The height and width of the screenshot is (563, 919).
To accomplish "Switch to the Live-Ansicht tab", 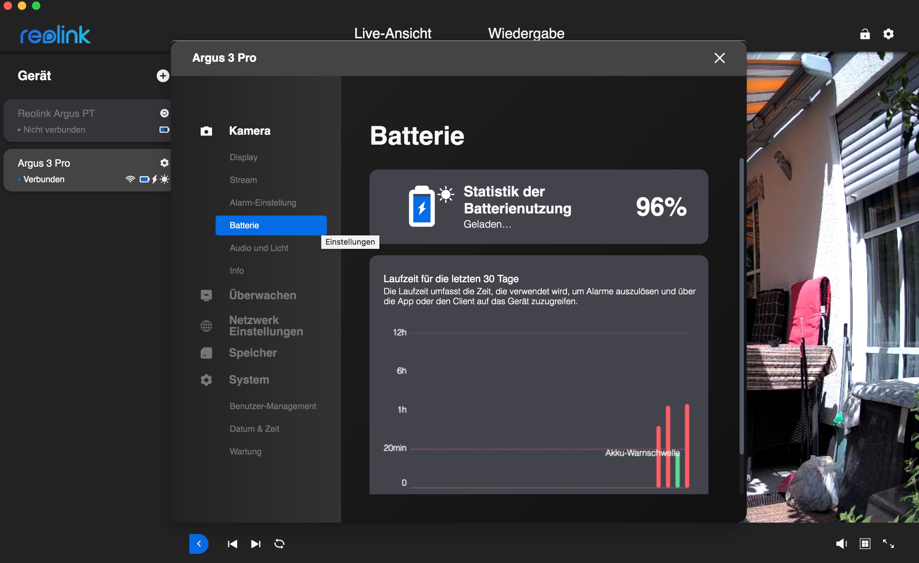I will tap(392, 34).
